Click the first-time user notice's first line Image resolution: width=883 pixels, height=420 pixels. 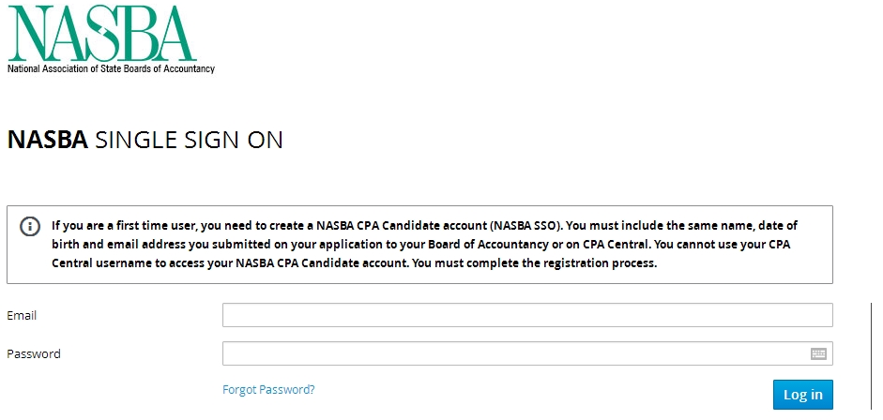click(x=424, y=226)
